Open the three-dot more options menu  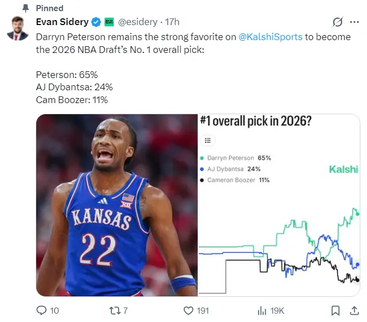click(354, 22)
